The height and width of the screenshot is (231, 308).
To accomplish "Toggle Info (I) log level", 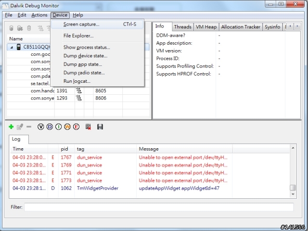I will (59, 127).
